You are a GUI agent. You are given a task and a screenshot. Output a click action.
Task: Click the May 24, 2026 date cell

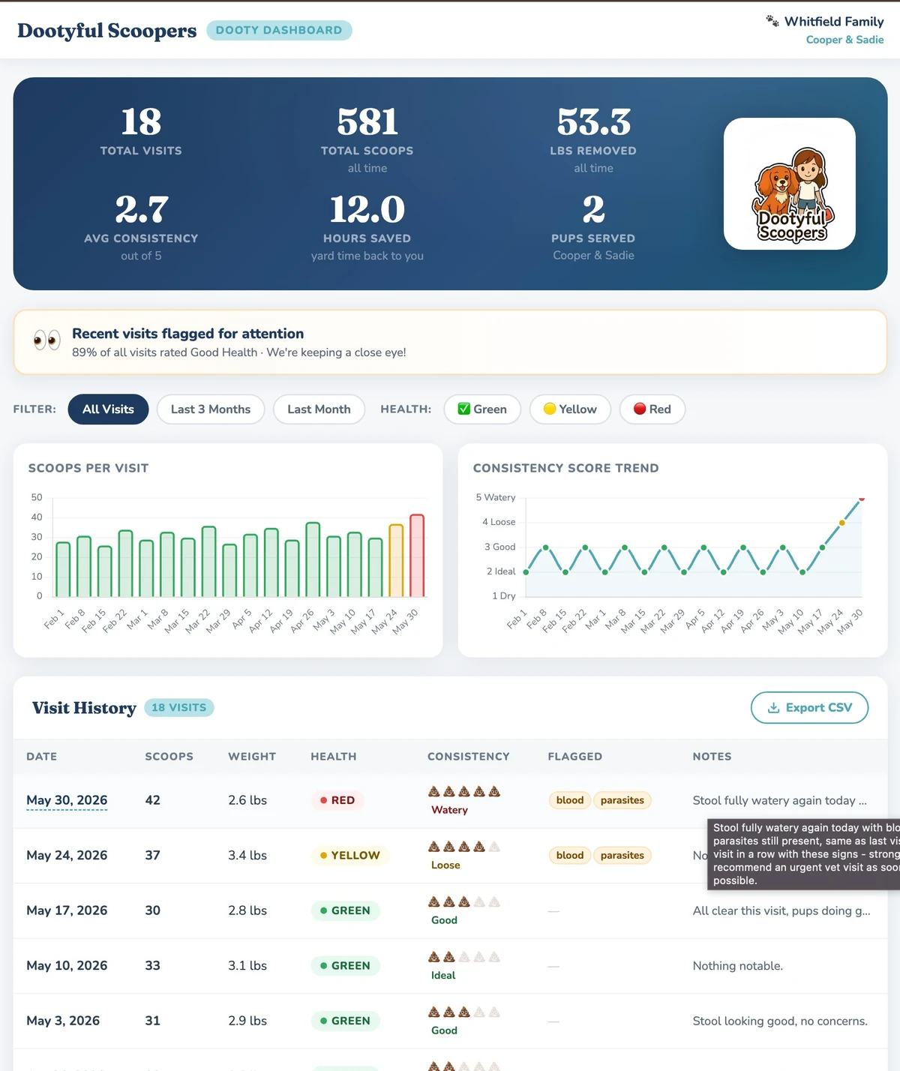(x=67, y=855)
